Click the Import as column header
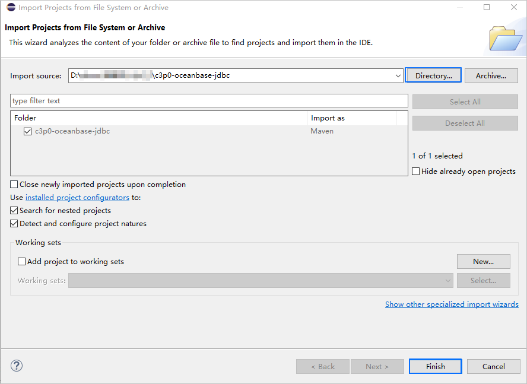This screenshot has width=527, height=384. [351, 118]
